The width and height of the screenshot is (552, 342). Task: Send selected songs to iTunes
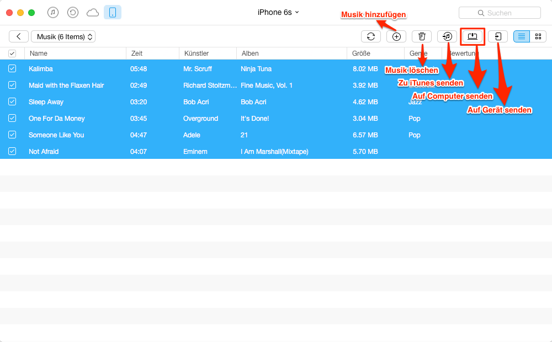447,36
